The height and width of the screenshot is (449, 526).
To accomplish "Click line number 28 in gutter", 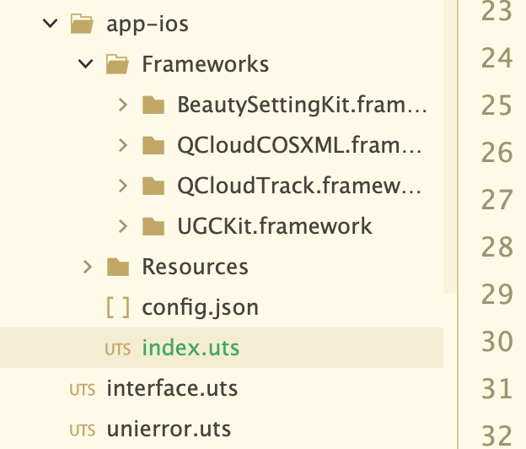I will pyautogui.click(x=496, y=246).
